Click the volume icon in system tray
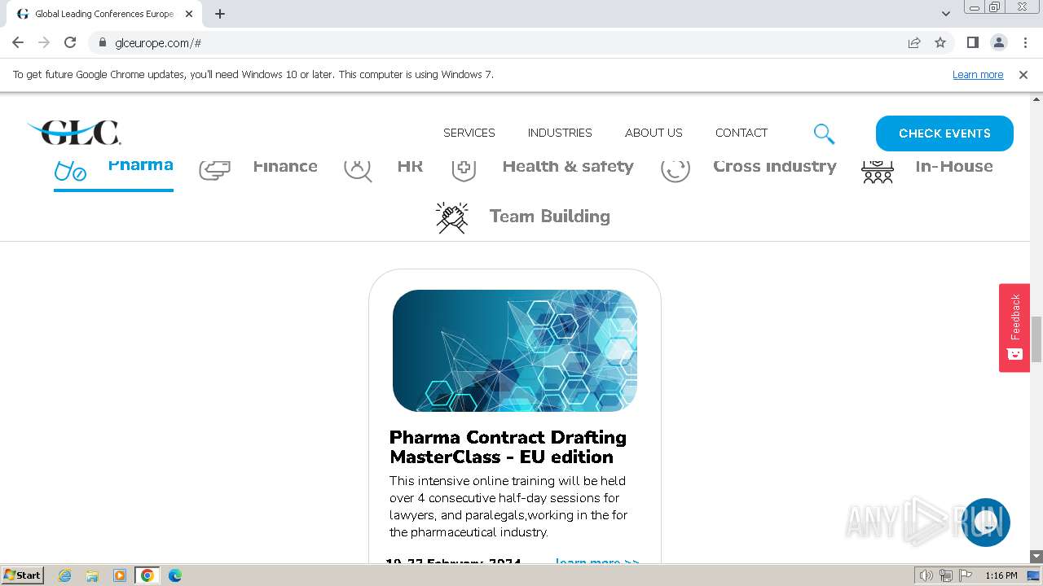 (x=926, y=575)
